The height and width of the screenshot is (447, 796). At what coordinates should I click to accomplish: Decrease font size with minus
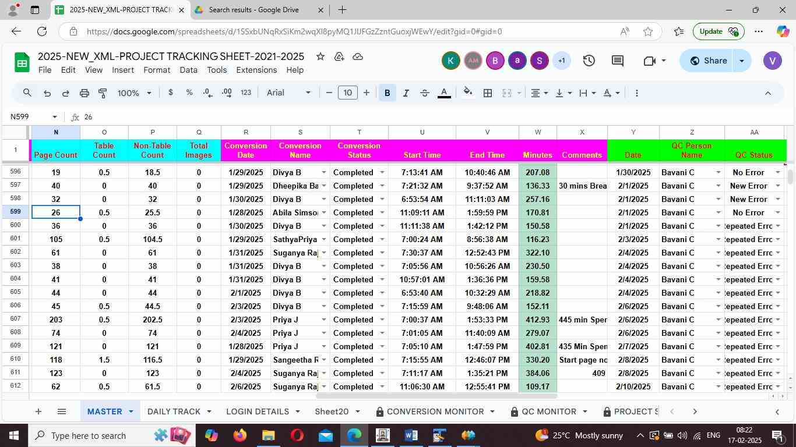click(329, 93)
